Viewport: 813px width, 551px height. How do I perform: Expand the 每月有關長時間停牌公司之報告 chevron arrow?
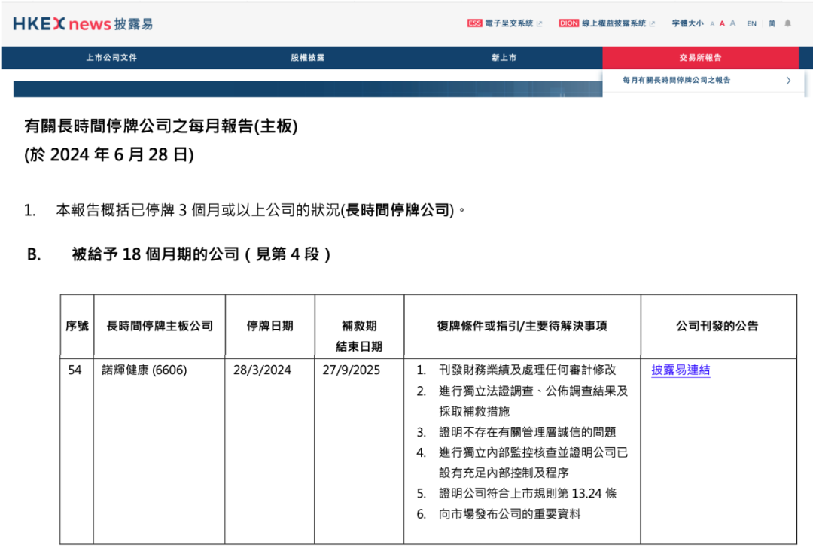pos(788,81)
